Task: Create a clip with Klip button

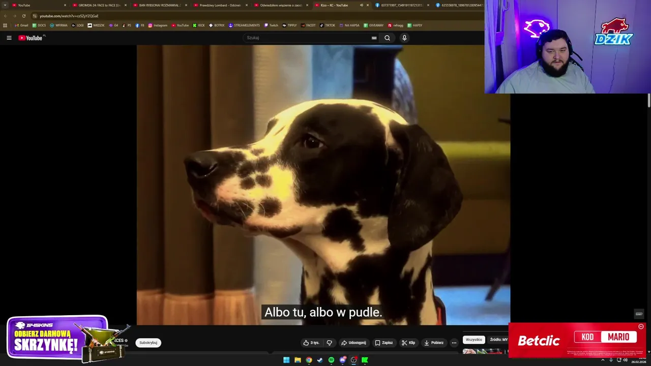Action: point(408,343)
